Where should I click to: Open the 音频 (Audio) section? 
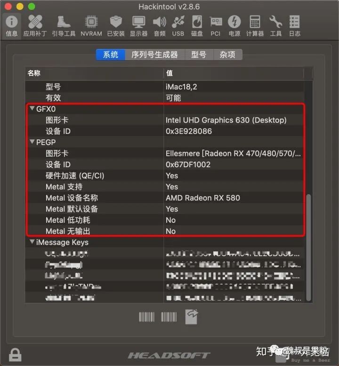(x=160, y=26)
